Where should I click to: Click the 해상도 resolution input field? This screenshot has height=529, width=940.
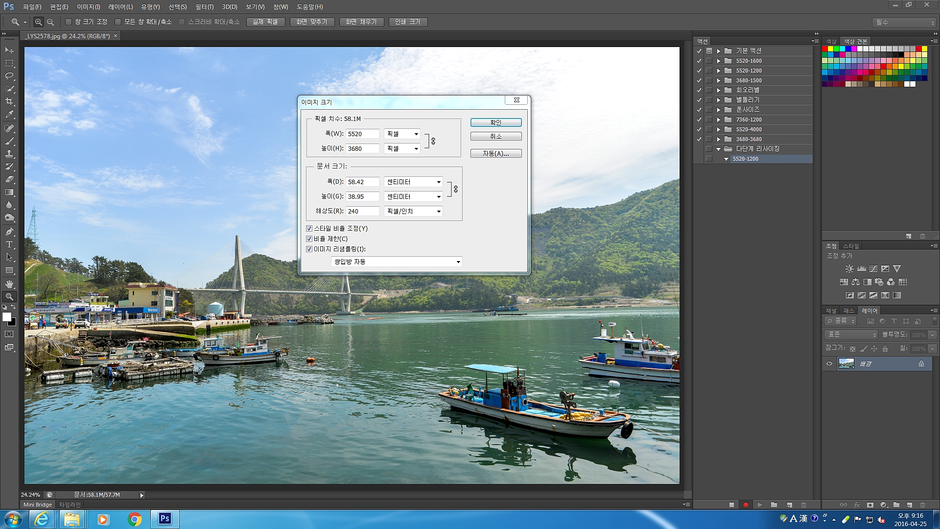pyautogui.click(x=362, y=211)
